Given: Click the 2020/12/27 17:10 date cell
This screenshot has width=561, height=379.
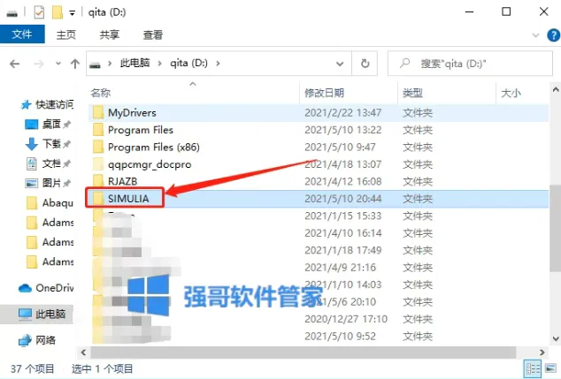Looking at the screenshot, I should pyautogui.click(x=346, y=319).
